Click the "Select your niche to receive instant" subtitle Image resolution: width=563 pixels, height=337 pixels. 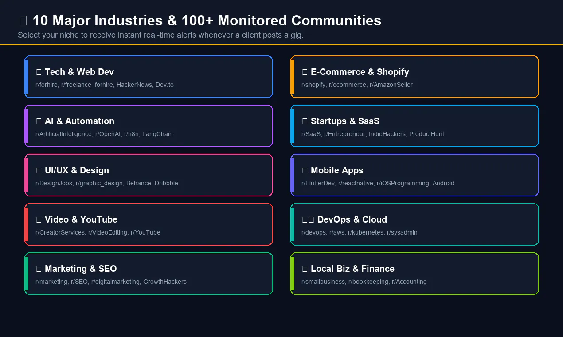click(160, 35)
